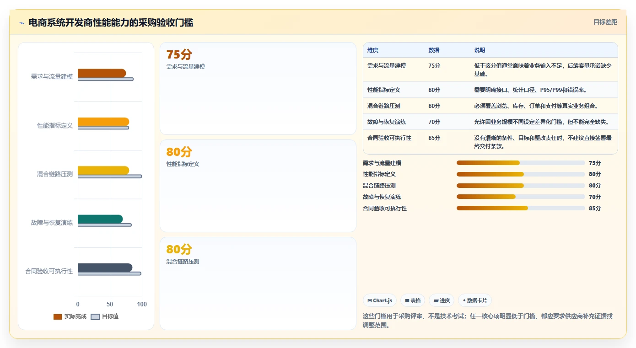Click the brown actual bar for 需求与流量建模
This screenshot has width=636, height=348.
(x=102, y=73)
